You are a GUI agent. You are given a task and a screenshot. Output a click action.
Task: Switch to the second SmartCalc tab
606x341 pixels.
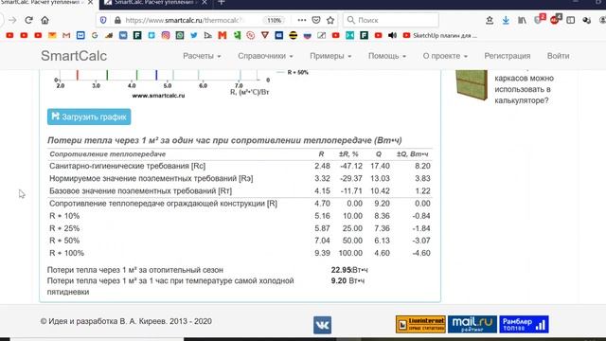pyautogui.click(x=154, y=3)
